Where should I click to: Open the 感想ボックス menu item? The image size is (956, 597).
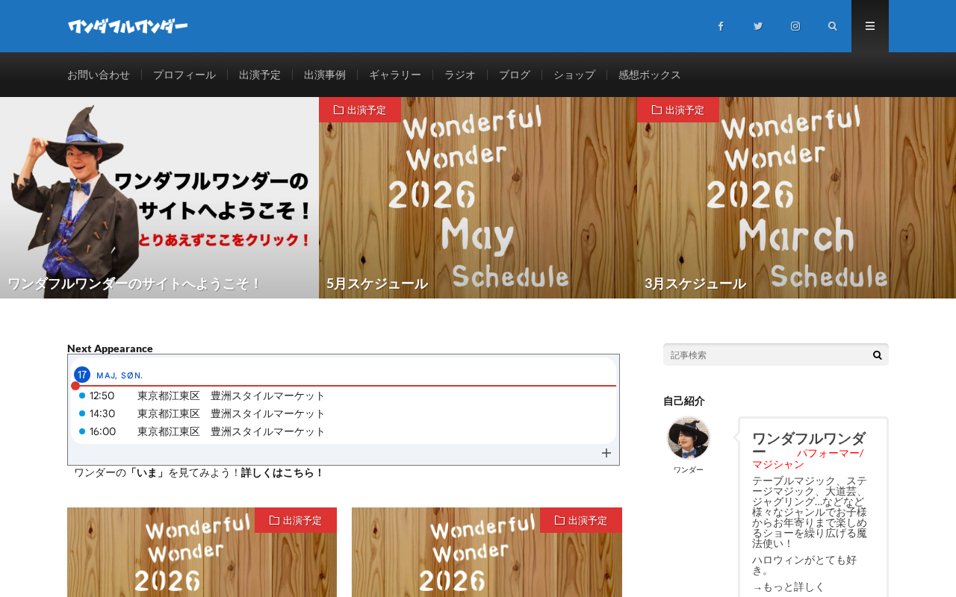click(650, 75)
